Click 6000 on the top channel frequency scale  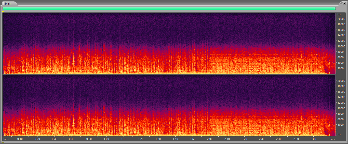click(341, 57)
